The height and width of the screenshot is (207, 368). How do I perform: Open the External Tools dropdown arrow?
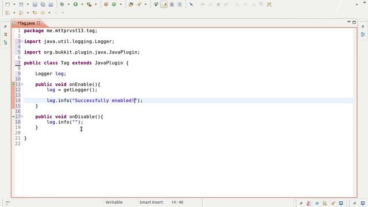[95, 5]
